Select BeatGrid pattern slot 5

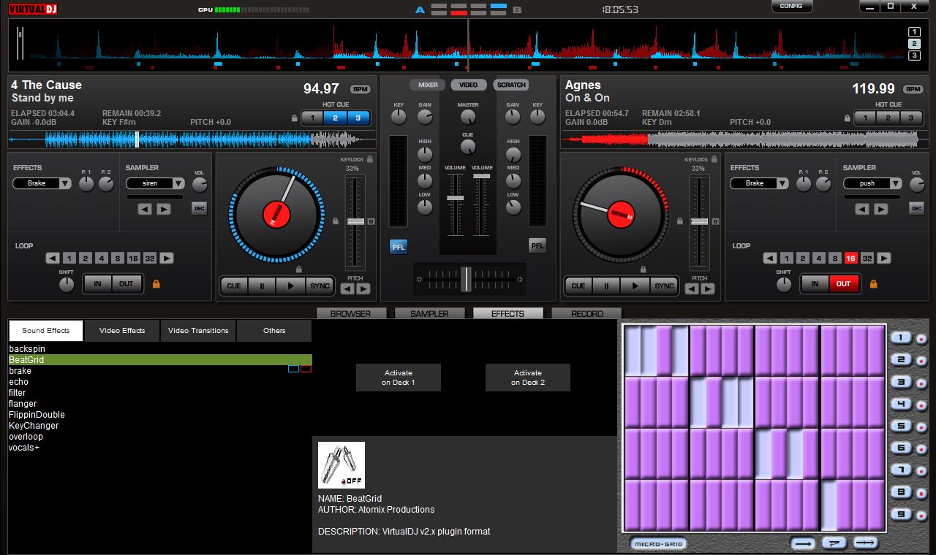[x=901, y=426]
